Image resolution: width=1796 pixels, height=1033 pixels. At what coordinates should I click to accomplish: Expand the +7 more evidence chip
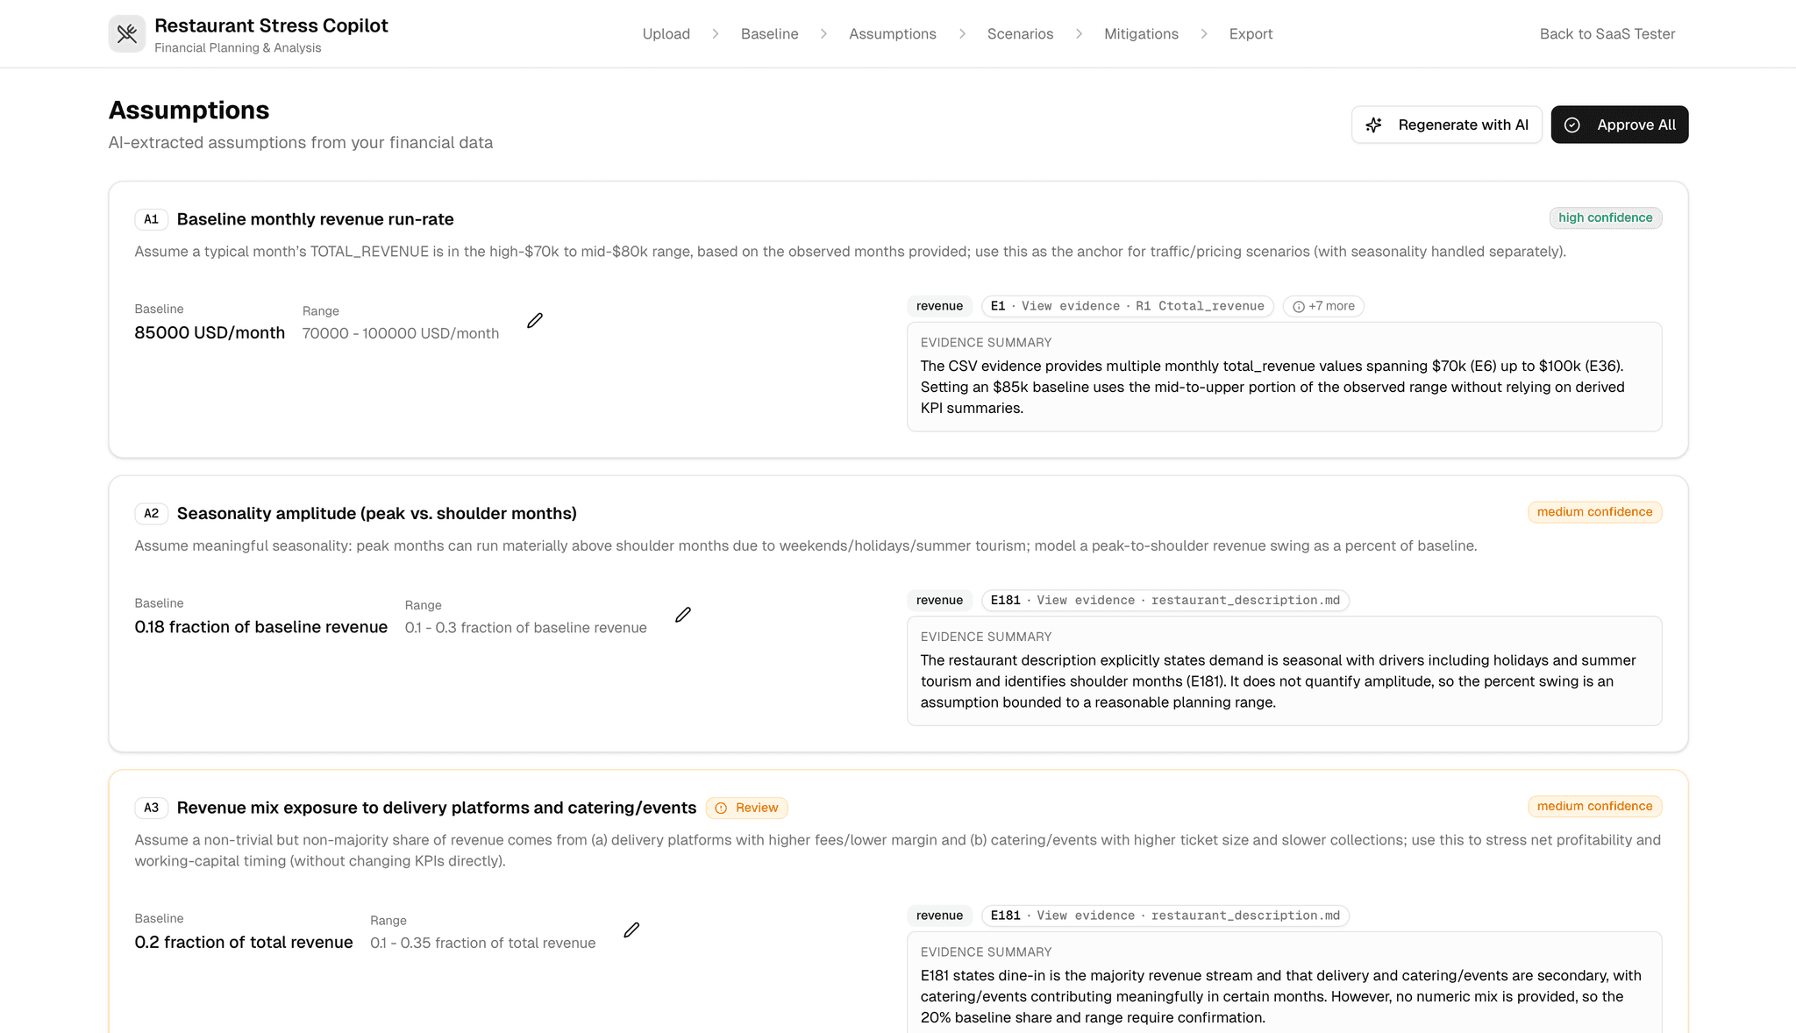click(1322, 306)
